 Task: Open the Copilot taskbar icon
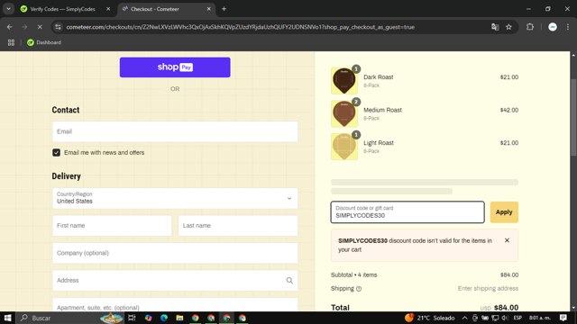click(x=148, y=318)
